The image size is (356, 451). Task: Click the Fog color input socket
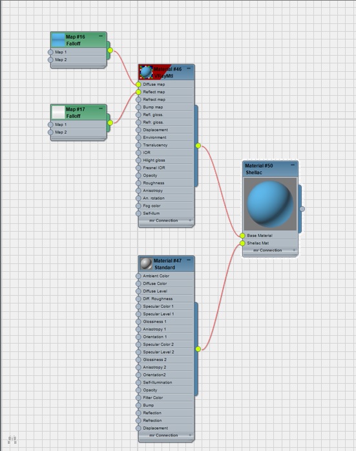click(x=138, y=206)
